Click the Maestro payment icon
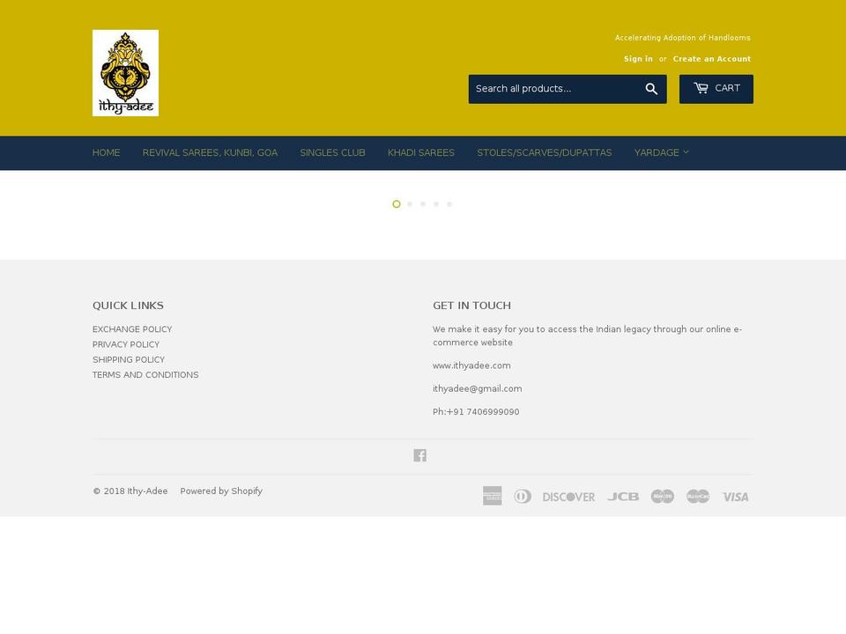Screen dimensions: 846x634 click(662, 496)
